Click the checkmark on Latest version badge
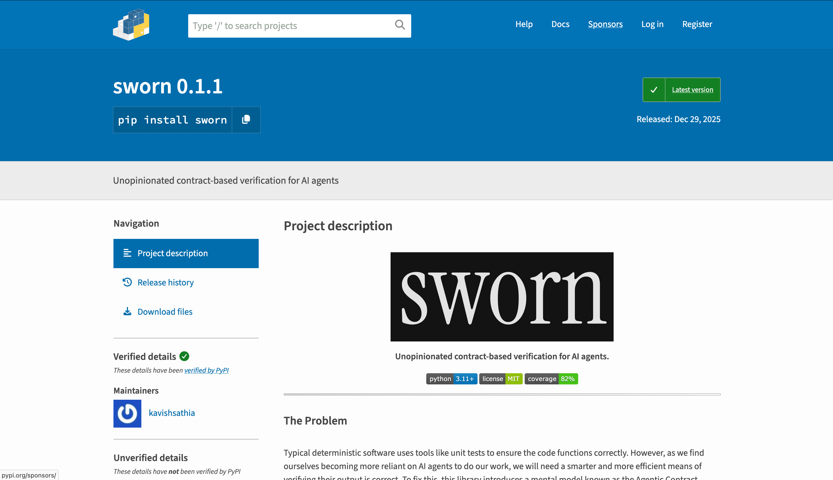This screenshot has height=480, width=833. [x=654, y=89]
